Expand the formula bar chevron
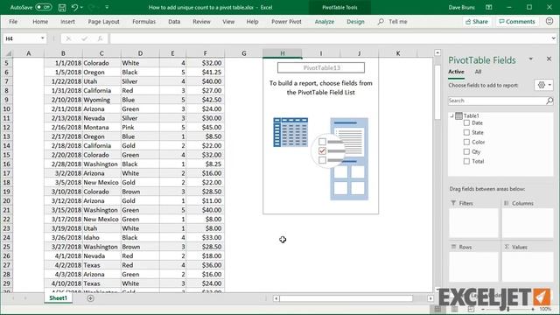This screenshot has width=560, height=315. click(553, 38)
